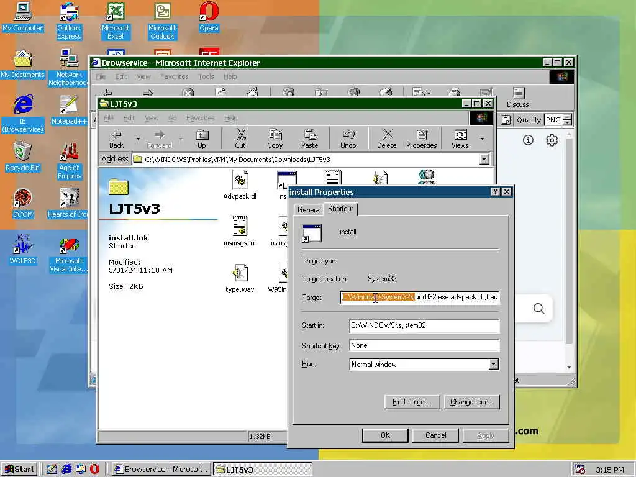636x477 pixels.
Task: Click the Start button
Action: (19, 470)
